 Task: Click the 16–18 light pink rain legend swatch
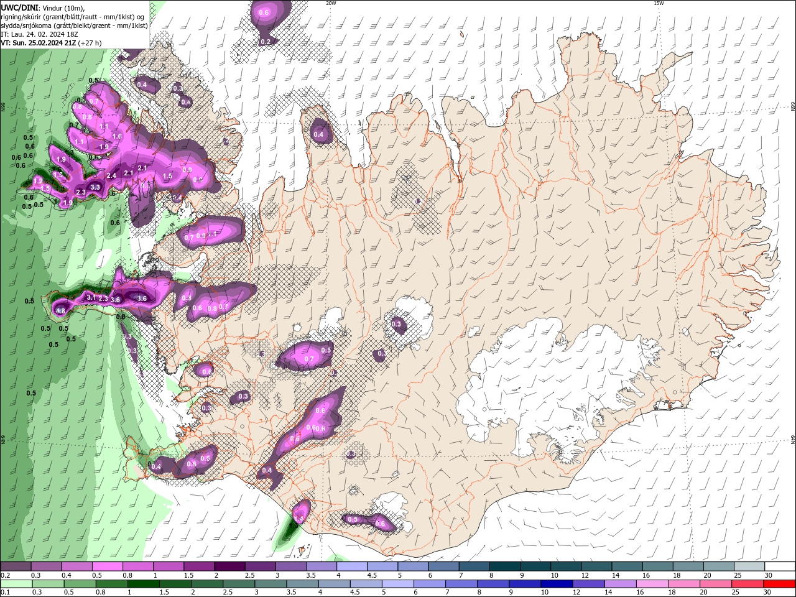(651, 584)
